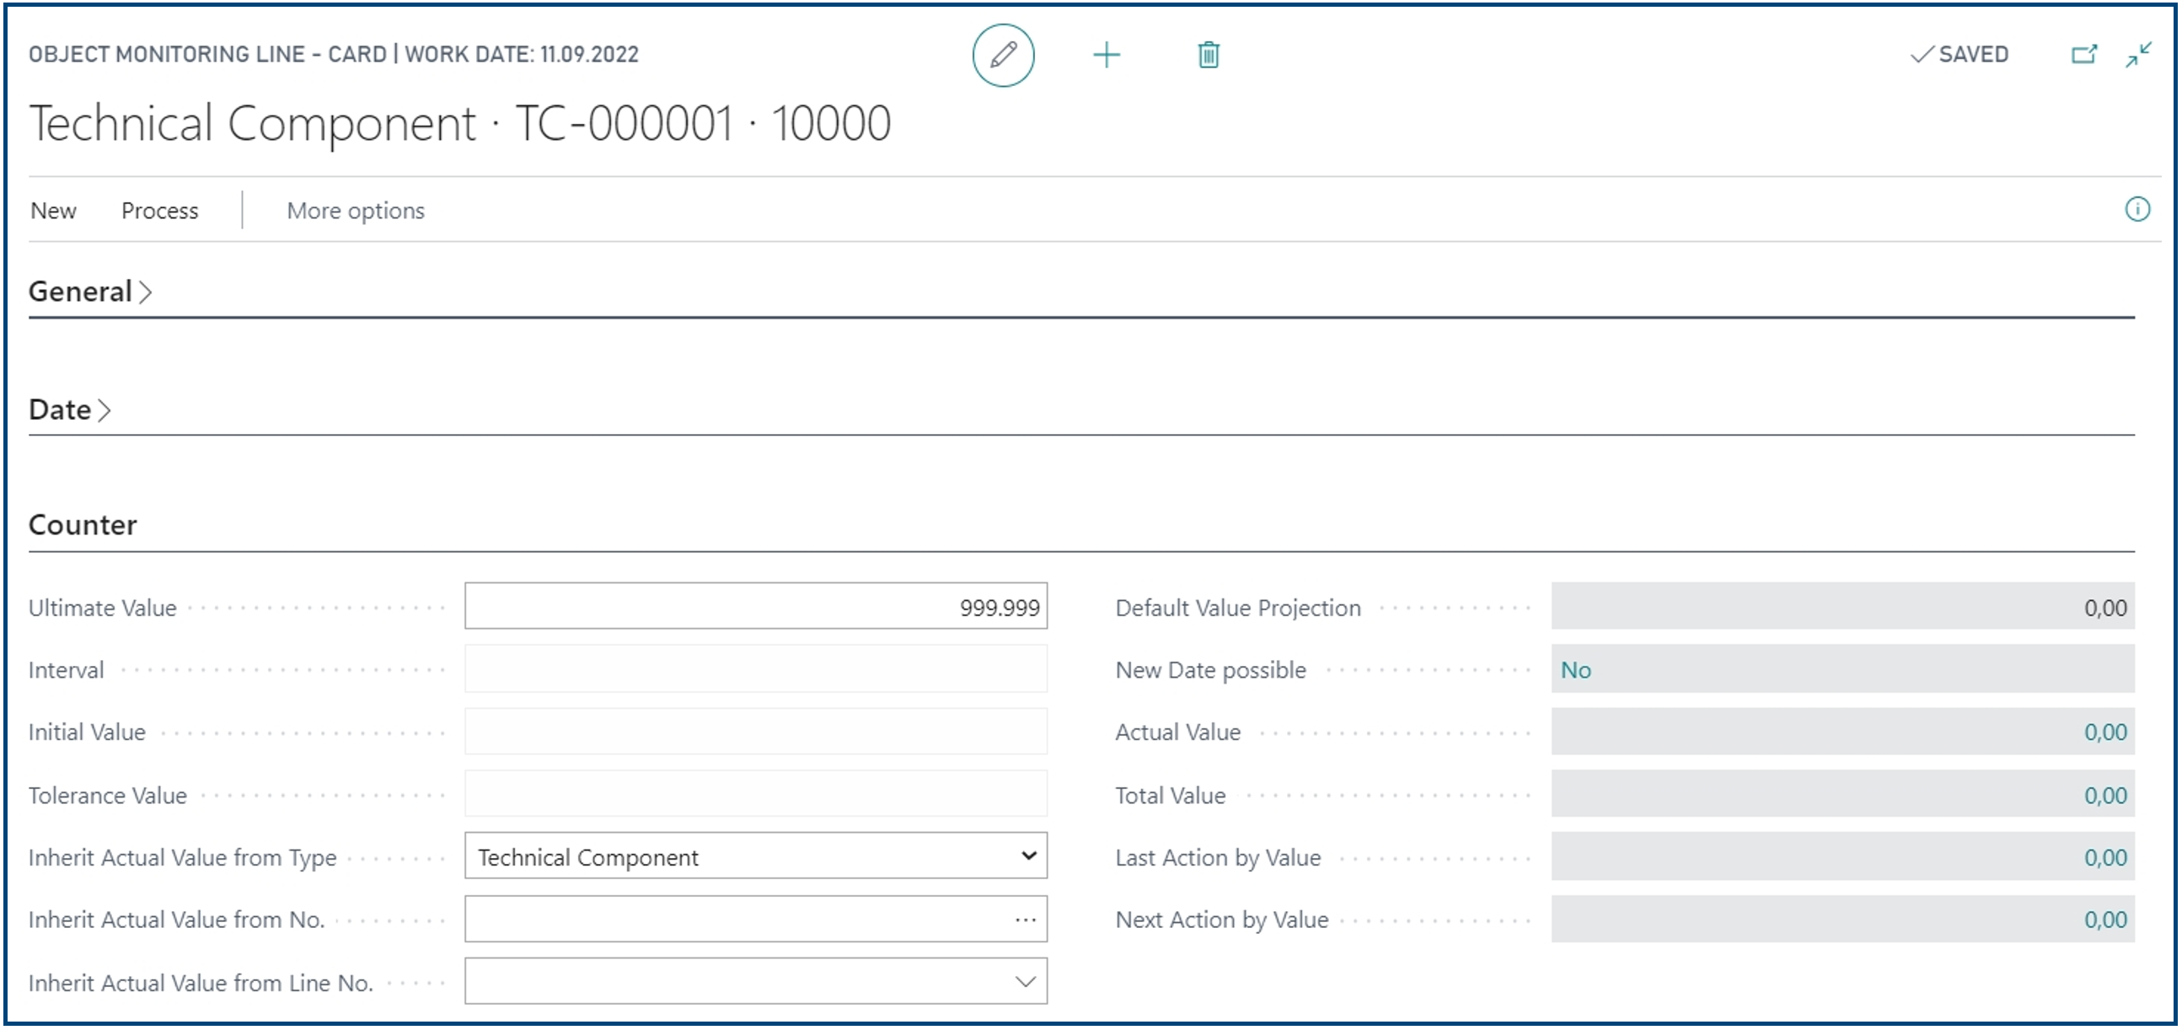Expand the General section
This screenshot has height=1030, width=2182.
90,292
